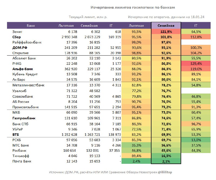Image resolution: width=216 pixels, height=180 pixels.
Task: Click Сбер Льготная limit 2 950 348
Action: (x=69, y=37)
